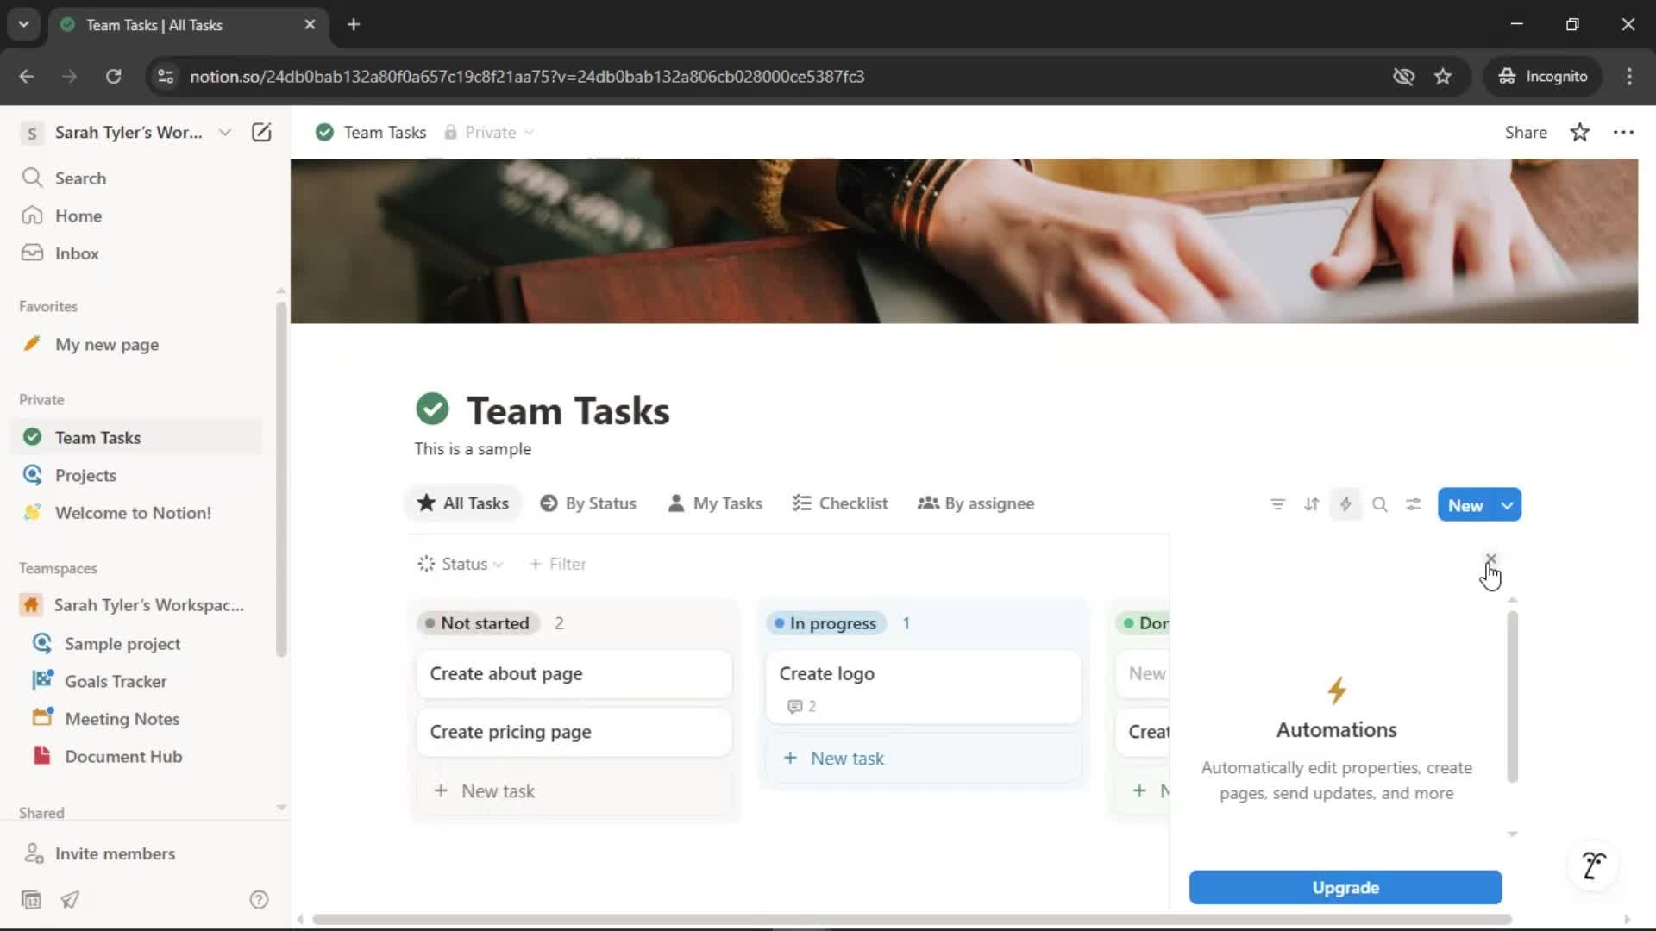Click the view site information icon
This screenshot has width=1656, height=931.
click(x=166, y=76)
